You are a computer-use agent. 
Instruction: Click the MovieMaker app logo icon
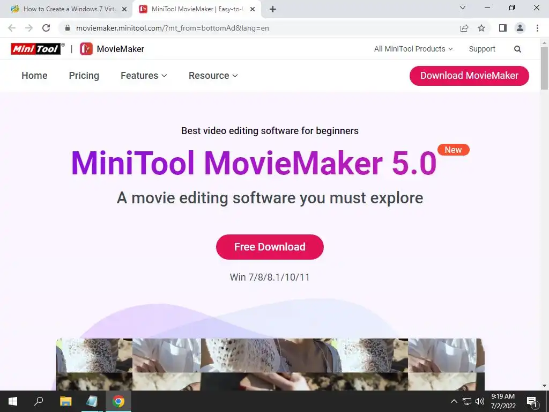[86, 49]
